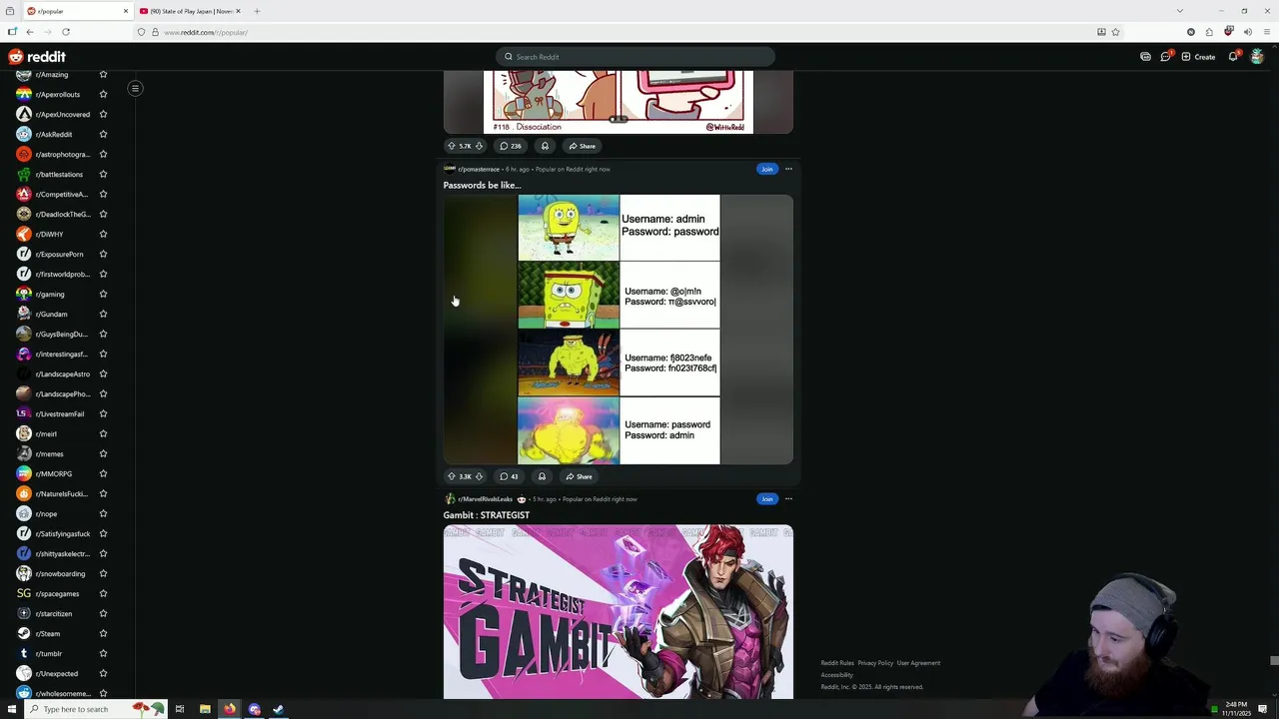Upvote the Passwords be like post
The width and height of the screenshot is (1279, 719).
pyautogui.click(x=452, y=476)
